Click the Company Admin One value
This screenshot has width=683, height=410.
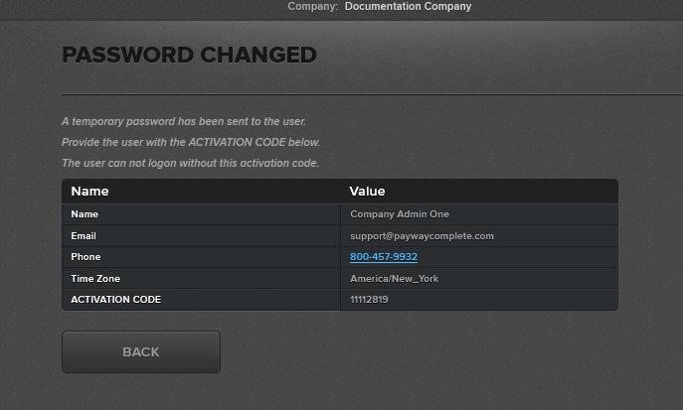399,214
